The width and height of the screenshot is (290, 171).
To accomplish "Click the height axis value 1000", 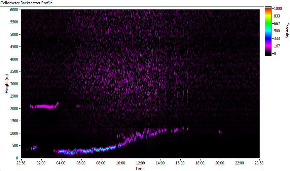I will (x=14, y=133).
